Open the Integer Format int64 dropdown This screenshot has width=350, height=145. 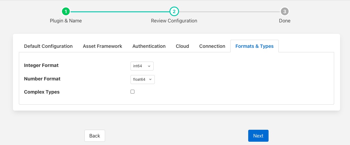tap(142, 66)
